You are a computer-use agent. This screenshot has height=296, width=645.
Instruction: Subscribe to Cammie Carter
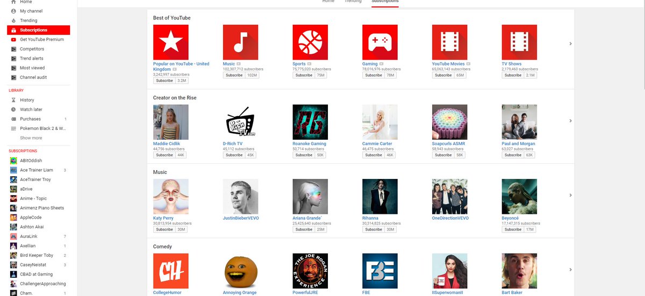click(374, 155)
